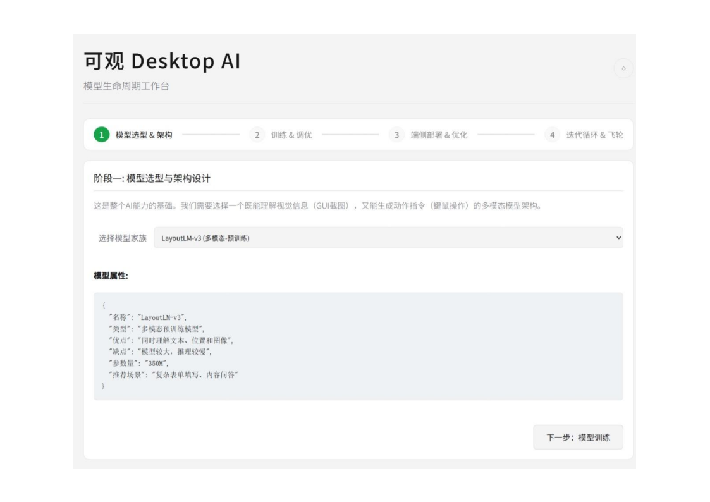This screenshot has height=502, width=710.
Task: Click the stage description paragraph
Action: (318, 206)
